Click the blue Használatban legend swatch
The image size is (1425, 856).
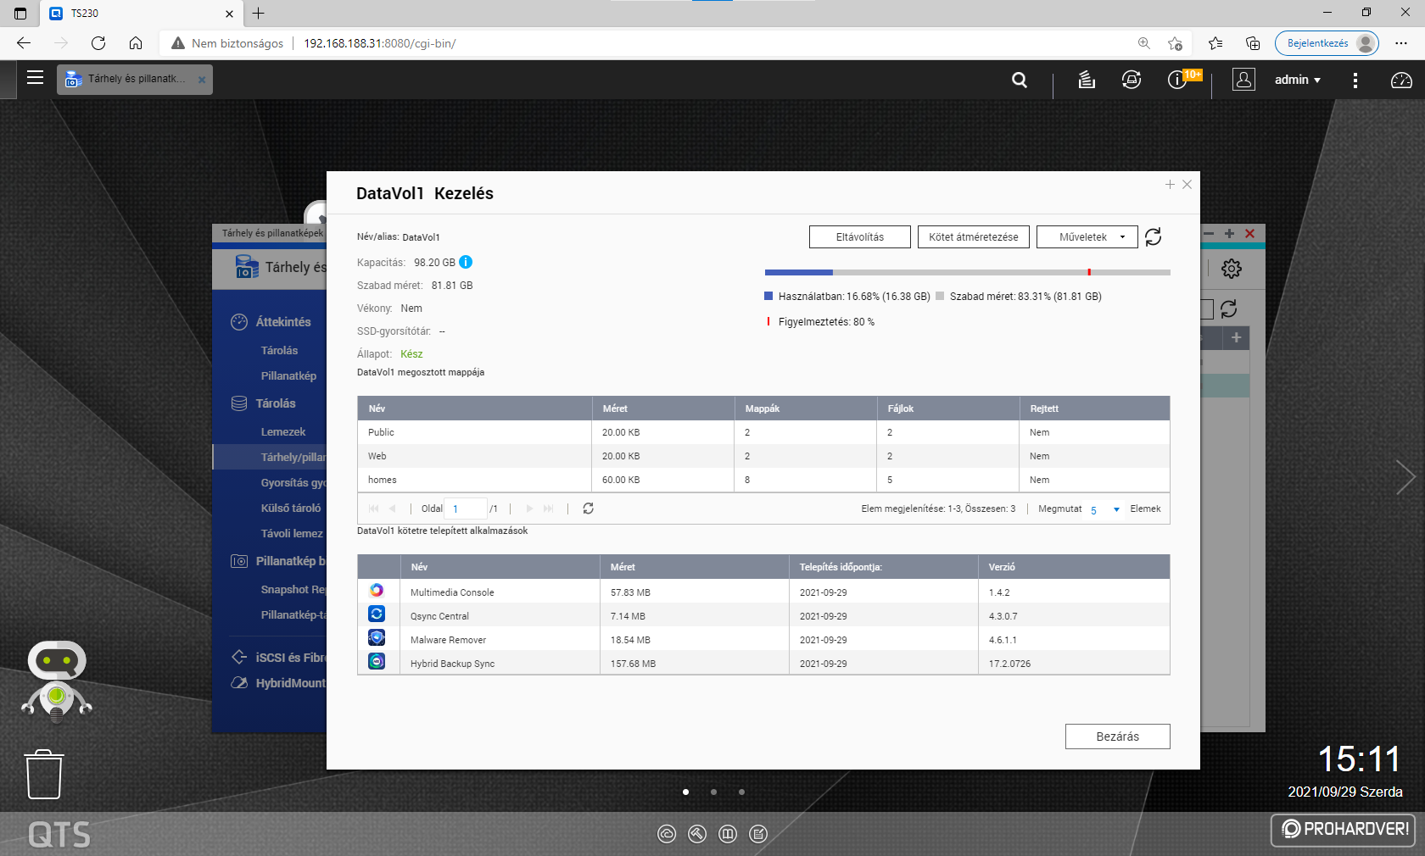768,297
